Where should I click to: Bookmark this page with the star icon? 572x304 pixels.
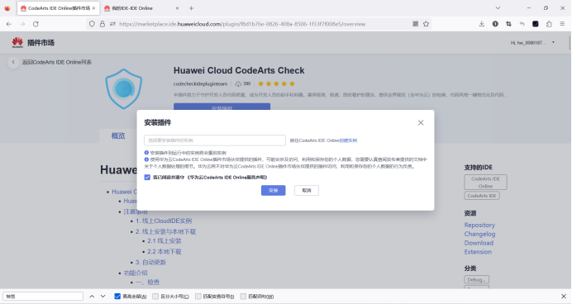click(x=426, y=24)
